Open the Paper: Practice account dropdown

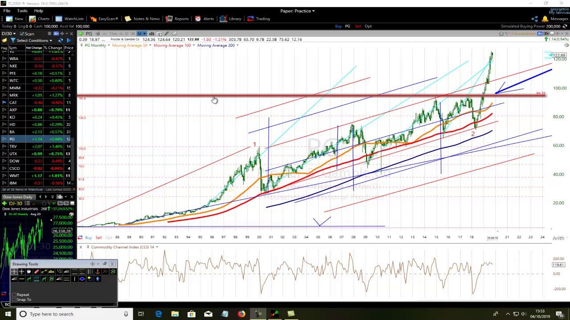coord(297,11)
